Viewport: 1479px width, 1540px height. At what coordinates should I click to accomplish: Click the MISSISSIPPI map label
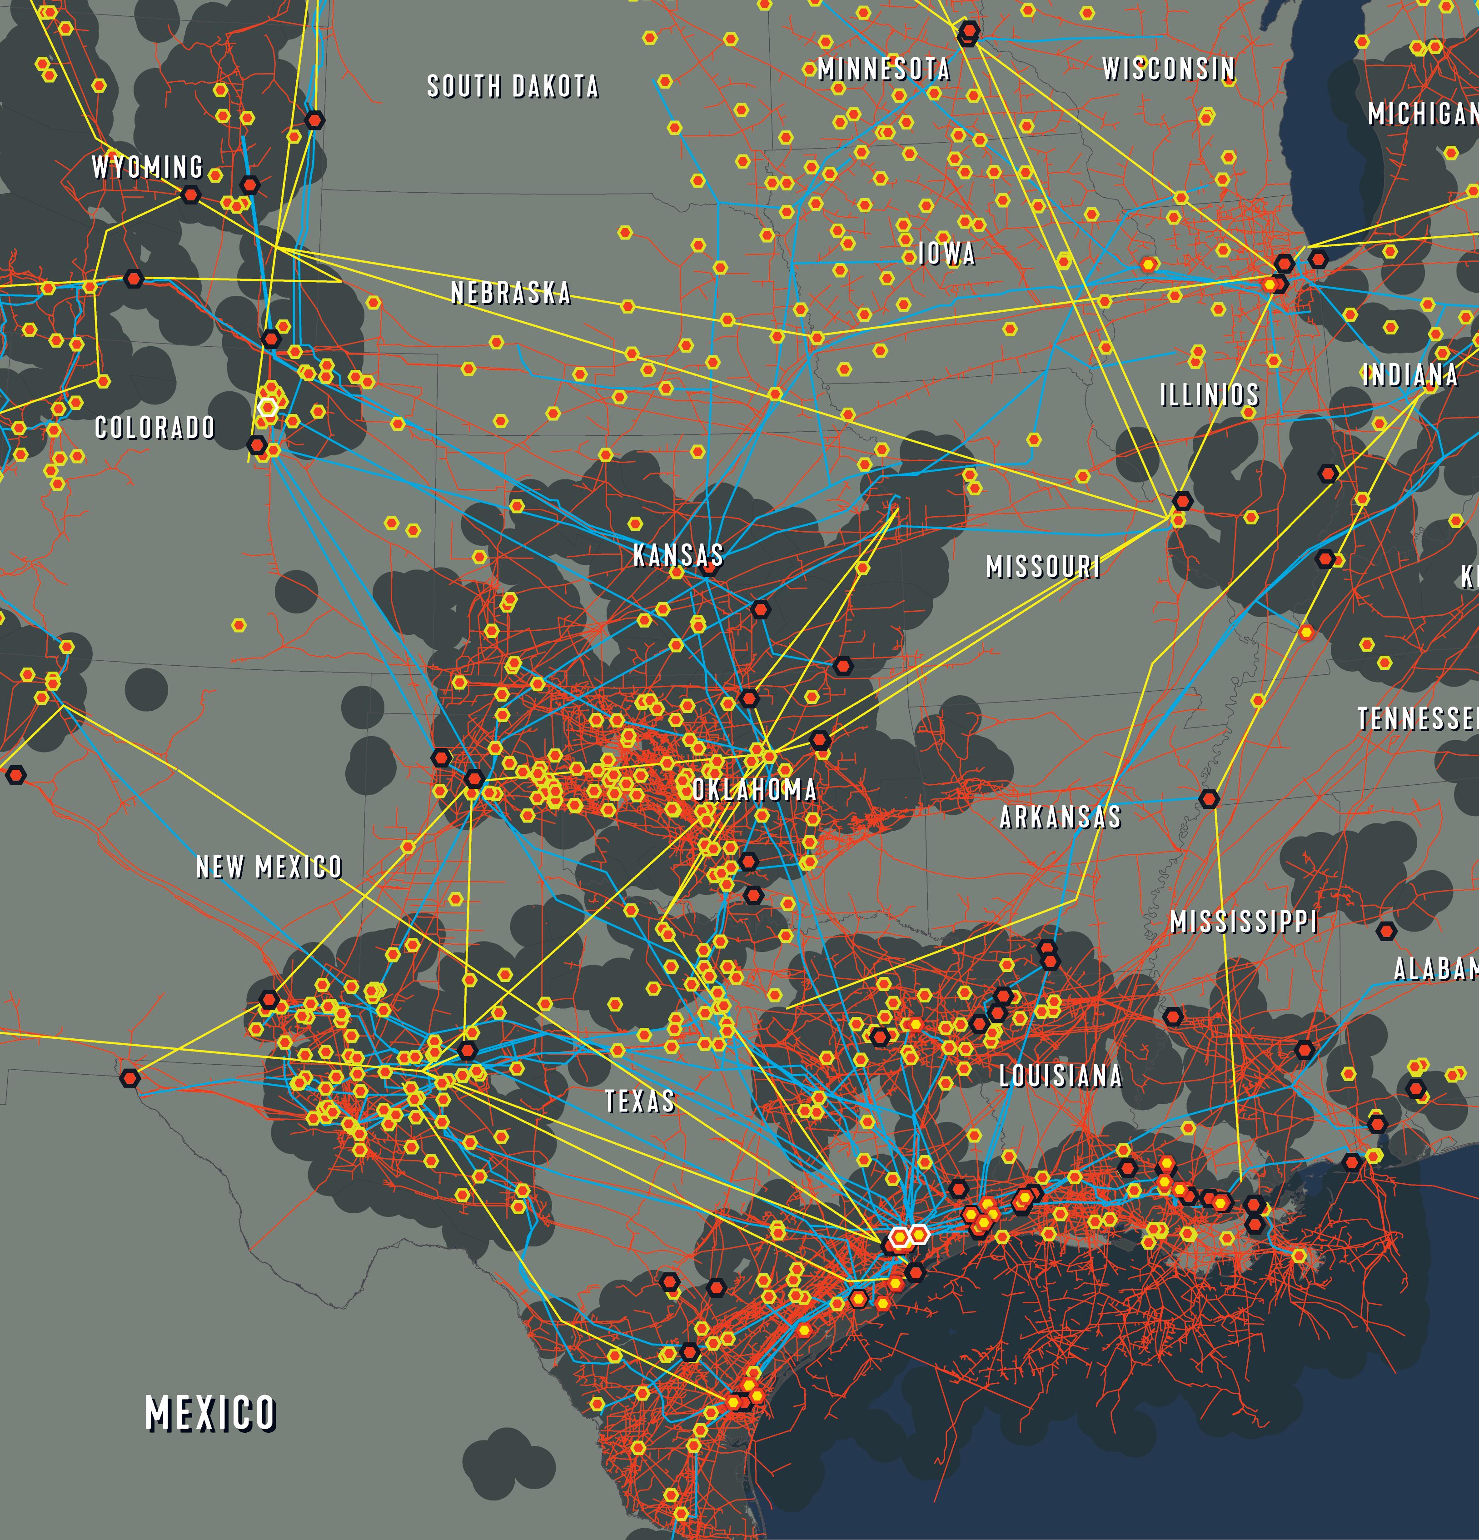click(1243, 922)
